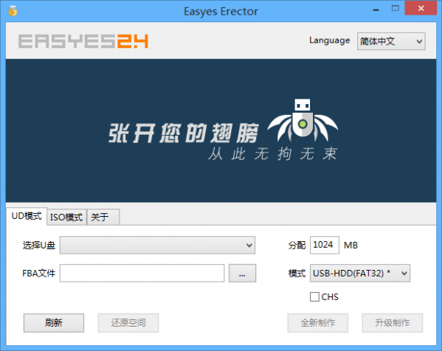The width and height of the screenshot is (442, 351).
Task: Minimize the Easyes Erector window
Action: [376, 10]
